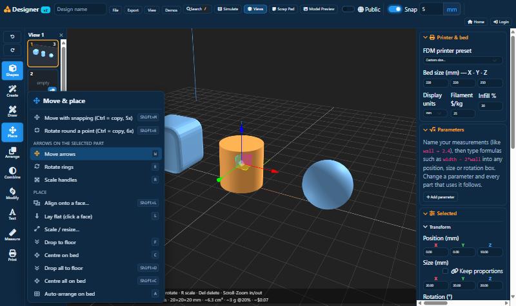Click the mm units button
The width and height of the screenshot is (516, 306).
451,9
